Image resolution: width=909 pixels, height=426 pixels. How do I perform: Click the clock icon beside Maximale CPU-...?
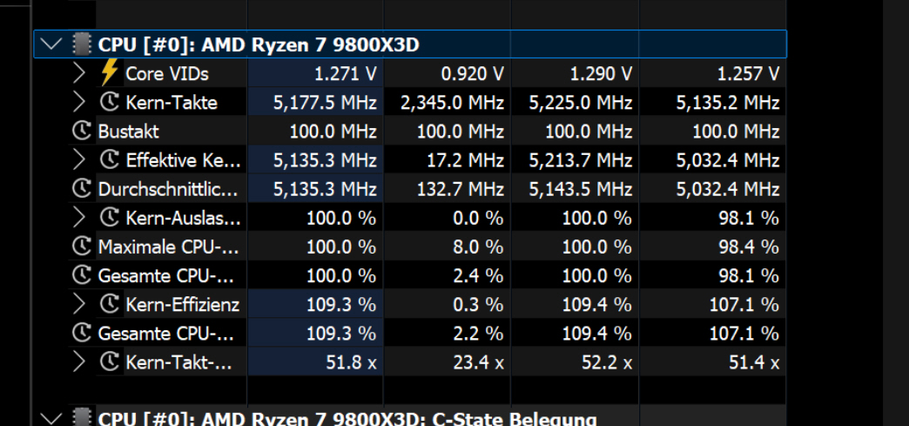(x=82, y=247)
